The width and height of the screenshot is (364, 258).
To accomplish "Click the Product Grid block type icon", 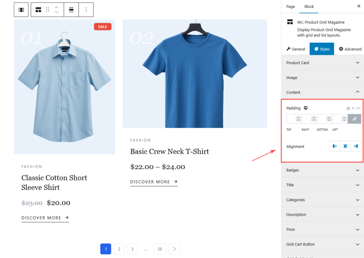I will click(x=38, y=10).
